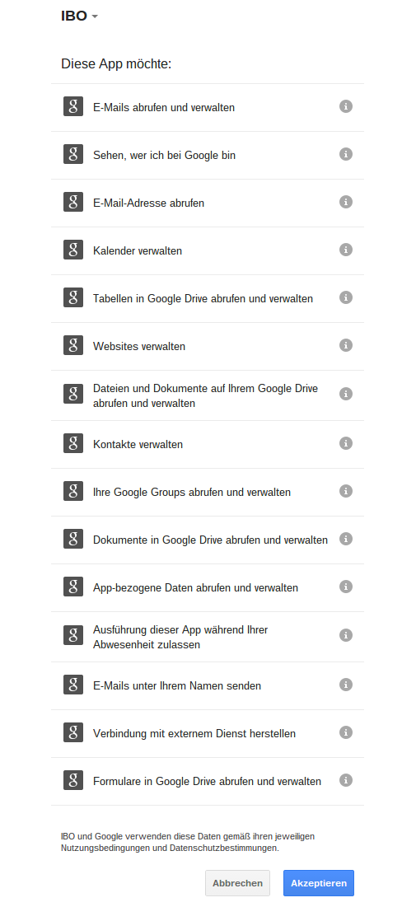Select 'Dokumente in Google Drive abrufen' entry
416x921 pixels.
point(208,540)
